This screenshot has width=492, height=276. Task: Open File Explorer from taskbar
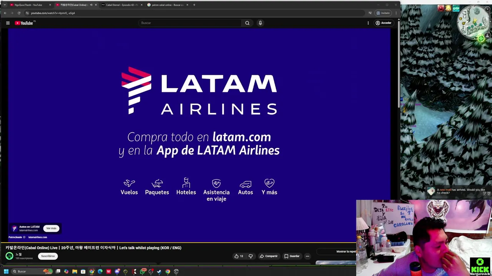point(75,271)
